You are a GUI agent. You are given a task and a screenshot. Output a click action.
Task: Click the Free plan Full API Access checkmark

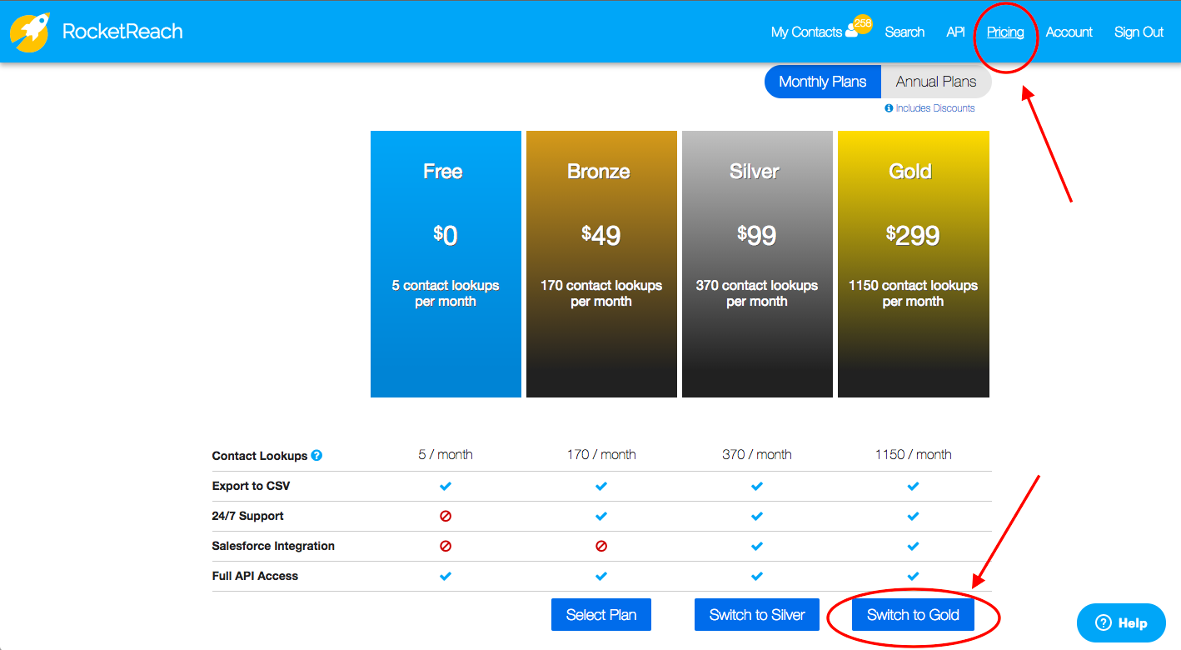(446, 576)
